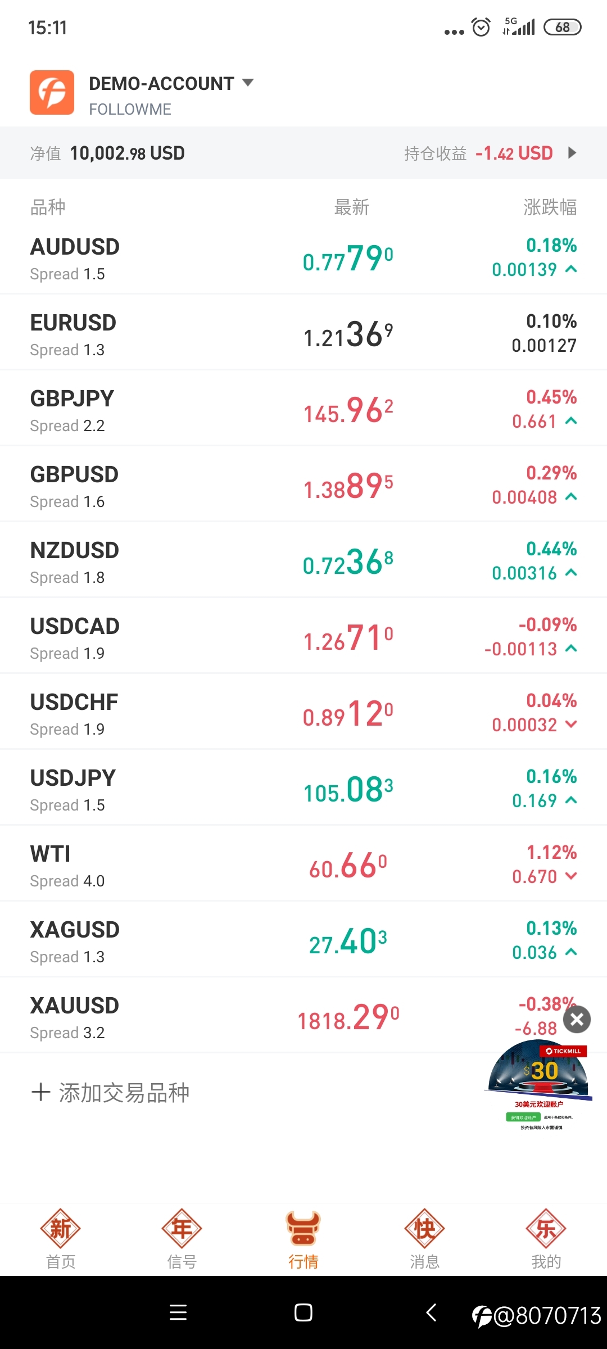This screenshot has height=1349, width=607.
Task: Tap the Android back navigation icon
Action: [431, 1313]
